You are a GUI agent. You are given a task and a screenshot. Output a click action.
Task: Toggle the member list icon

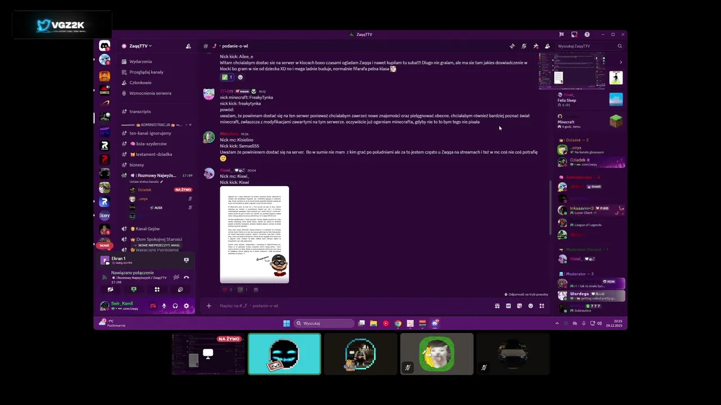click(547, 46)
